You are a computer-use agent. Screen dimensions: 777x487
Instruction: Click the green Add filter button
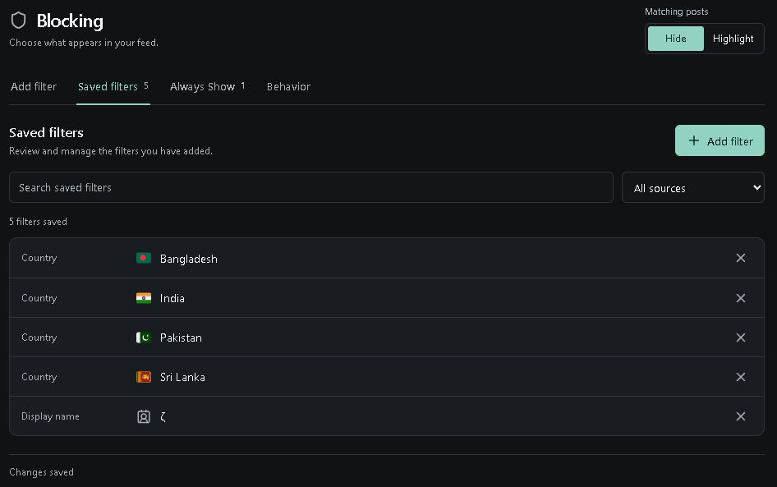720,140
